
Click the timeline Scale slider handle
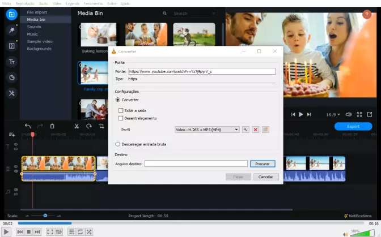coord(45,216)
